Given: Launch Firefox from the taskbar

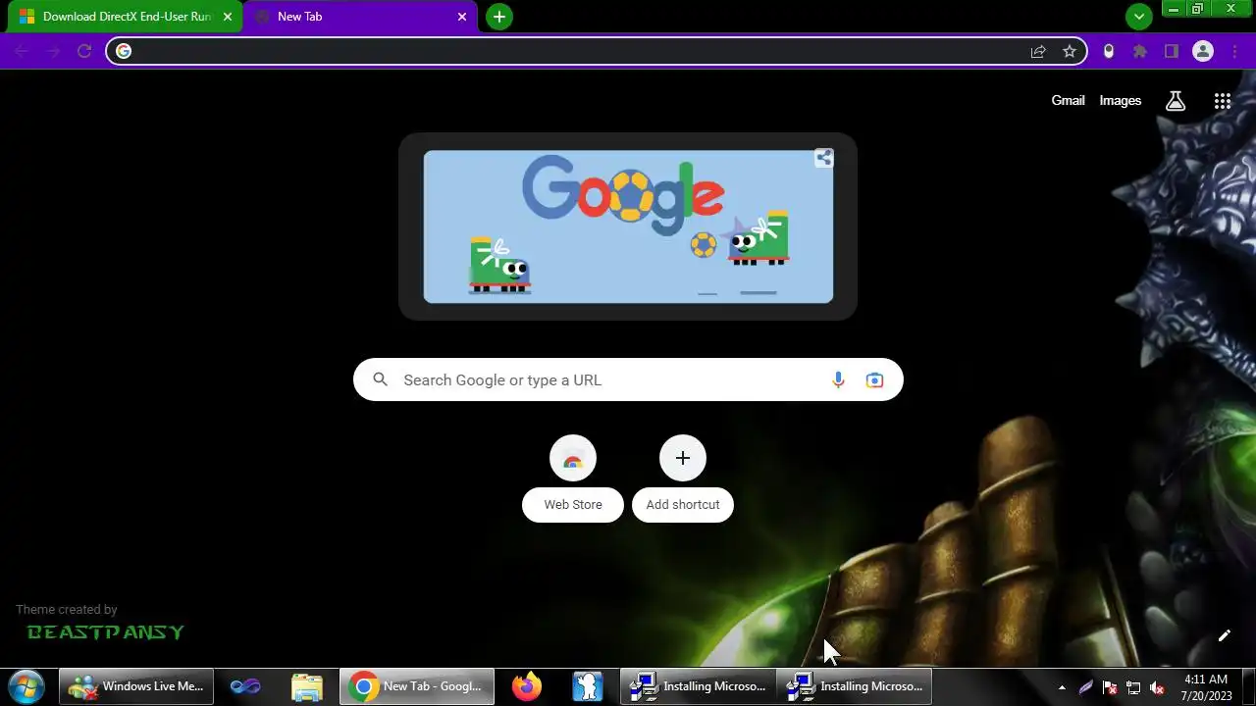Looking at the screenshot, I should pos(527,686).
